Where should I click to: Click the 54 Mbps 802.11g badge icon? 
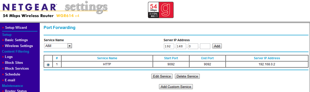(161, 10)
